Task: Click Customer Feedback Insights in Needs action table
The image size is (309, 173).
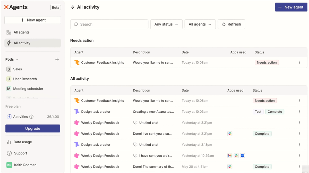Action: [102, 62]
